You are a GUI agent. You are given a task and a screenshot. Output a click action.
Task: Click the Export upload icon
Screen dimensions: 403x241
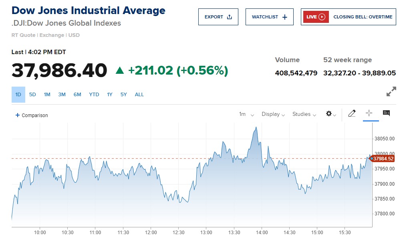[230, 17]
